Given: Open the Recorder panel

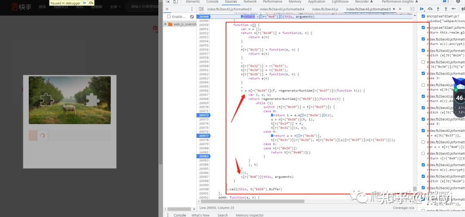Looking at the screenshot, I should pyautogui.click(x=363, y=1).
